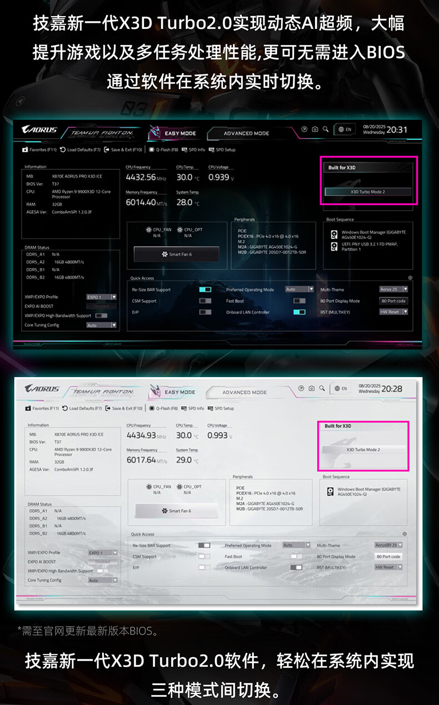This screenshot has width=439, height=705.
Task: Click X3D Turbo Mode 2 button in dark BIOS
Action: tap(368, 192)
